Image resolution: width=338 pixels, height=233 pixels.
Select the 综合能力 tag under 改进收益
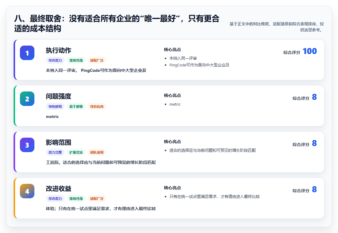pos(55,199)
